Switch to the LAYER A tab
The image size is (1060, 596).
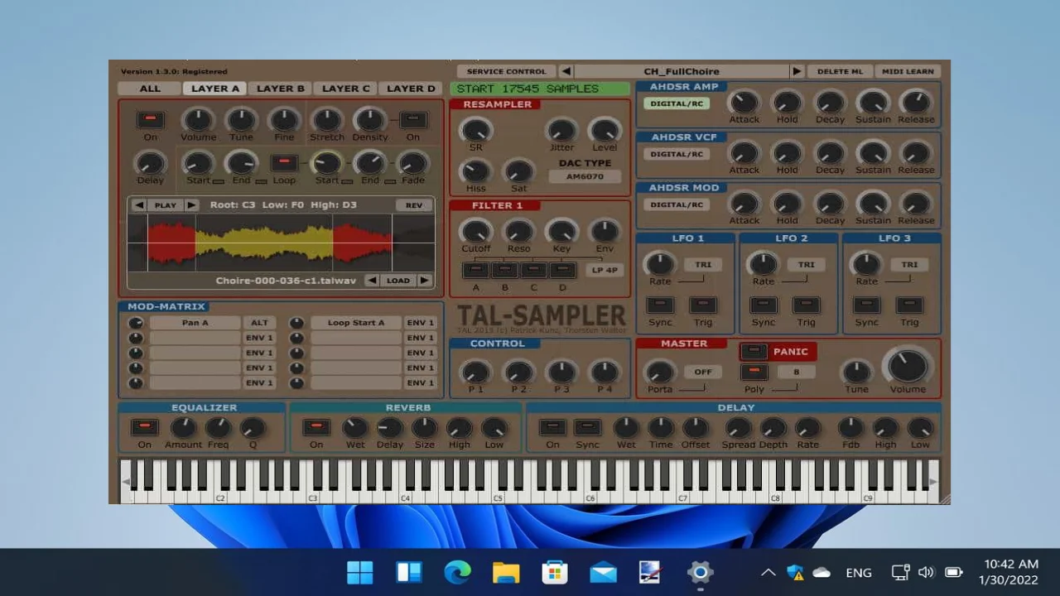click(x=215, y=89)
